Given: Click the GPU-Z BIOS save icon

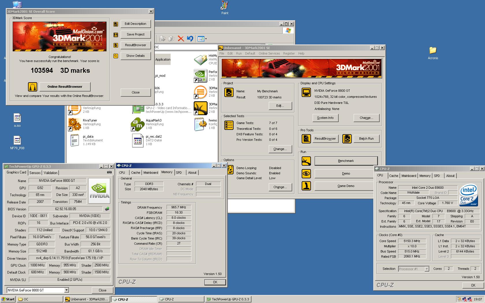Looking at the screenshot, I should pos(107,209).
